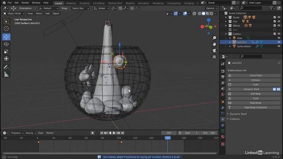Open the Tool properties tab icon
Viewport: 283px width, 159px height.
click(x=223, y=64)
